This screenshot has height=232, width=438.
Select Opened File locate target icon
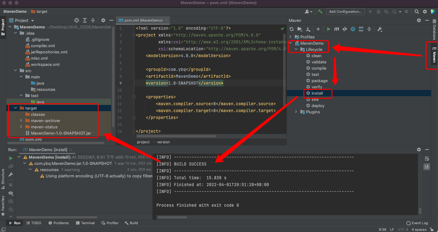point(77,20)
